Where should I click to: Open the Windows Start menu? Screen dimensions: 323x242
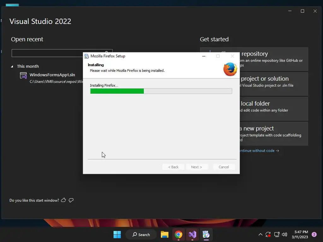pos(117,234)
